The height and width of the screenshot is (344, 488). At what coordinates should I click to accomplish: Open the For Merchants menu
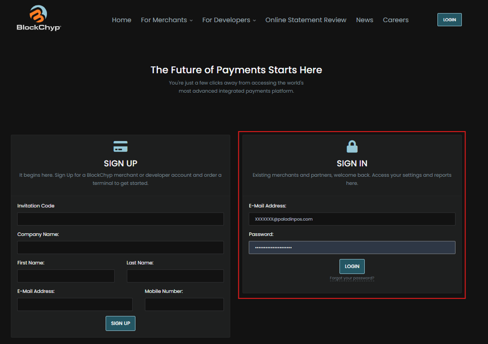coord(164,20)
